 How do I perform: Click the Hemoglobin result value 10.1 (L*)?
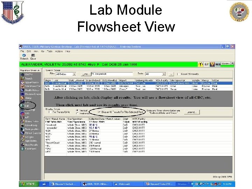point(94,128)
